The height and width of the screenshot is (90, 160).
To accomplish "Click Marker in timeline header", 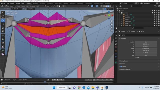I will tap(25, 80).
